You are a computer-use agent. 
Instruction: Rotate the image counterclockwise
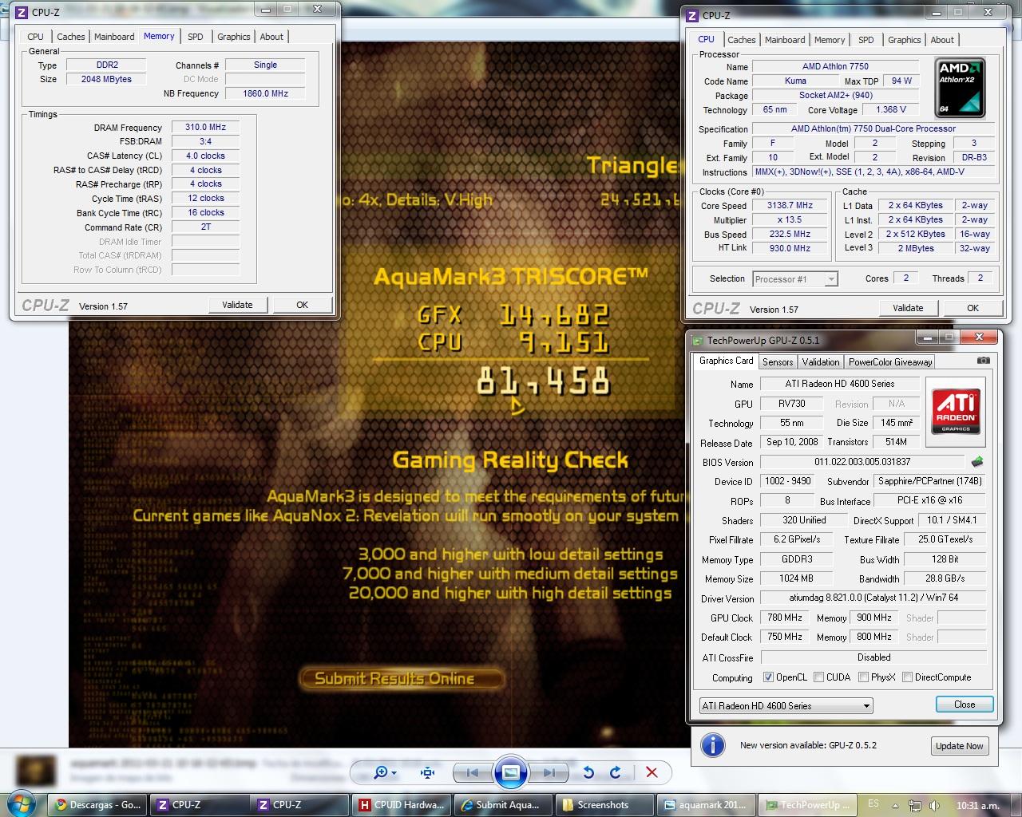pos(588,772)
